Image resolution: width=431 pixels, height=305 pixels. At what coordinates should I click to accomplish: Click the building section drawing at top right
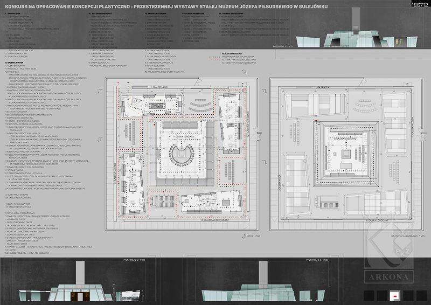coord(357,27)
